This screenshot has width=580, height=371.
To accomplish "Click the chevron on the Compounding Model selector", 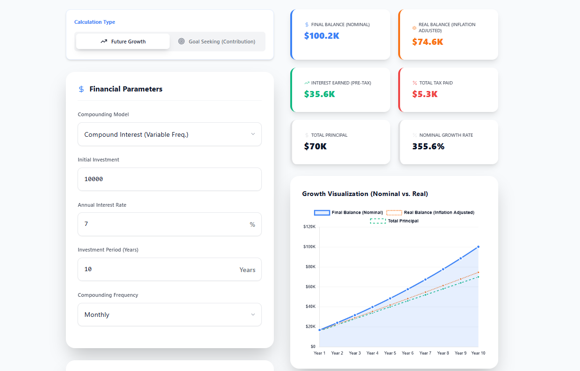I will pos(253,134).
